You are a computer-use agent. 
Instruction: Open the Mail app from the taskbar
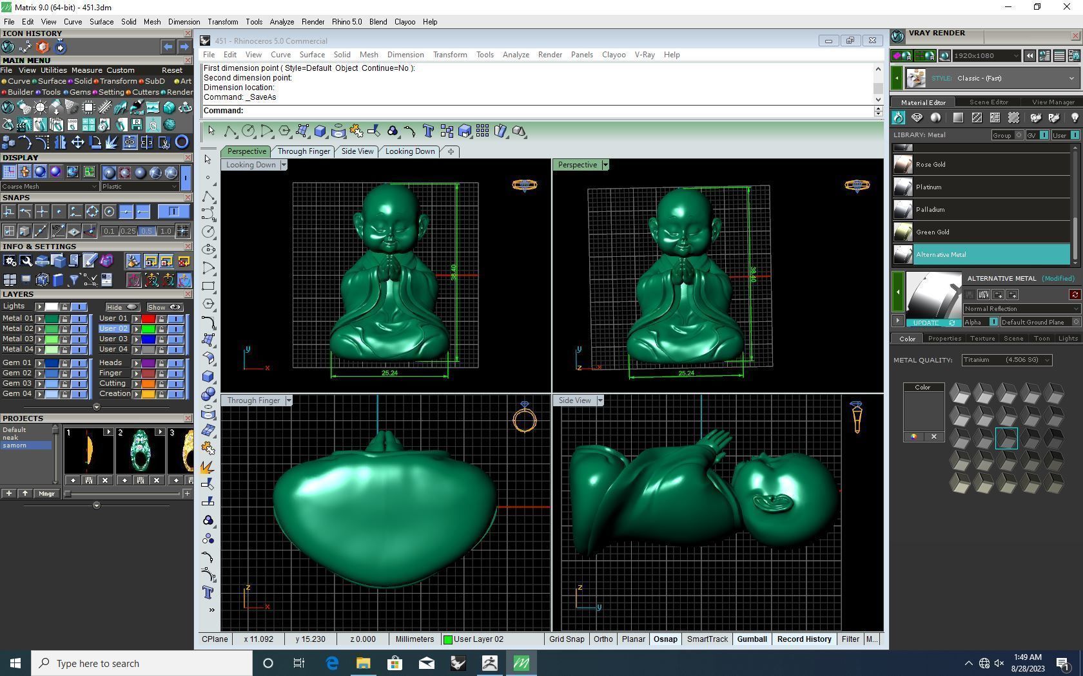click(x=426, y=663)
